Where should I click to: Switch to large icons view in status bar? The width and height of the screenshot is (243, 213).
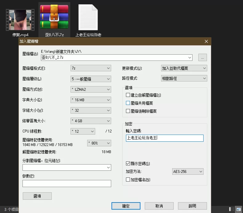[238, 209]
